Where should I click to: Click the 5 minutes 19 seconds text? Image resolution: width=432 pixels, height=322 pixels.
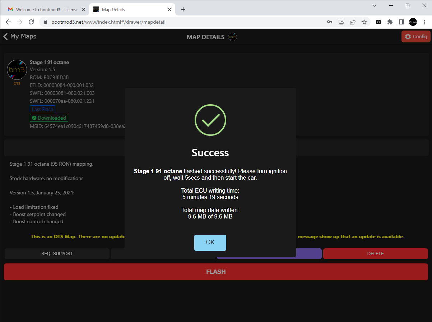click(x=210, y=197)
